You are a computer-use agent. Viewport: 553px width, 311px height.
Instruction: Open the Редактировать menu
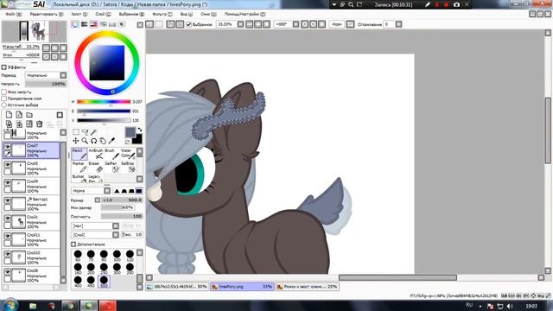pyautogui.click(x=46, y=14)
